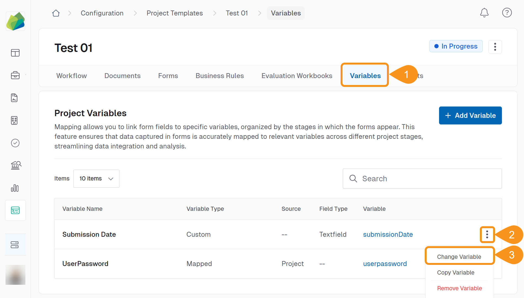Open the help question mark icon
The width and height of the screenshot is (524, 298).
pyautogui.click(x=507, y=13)
